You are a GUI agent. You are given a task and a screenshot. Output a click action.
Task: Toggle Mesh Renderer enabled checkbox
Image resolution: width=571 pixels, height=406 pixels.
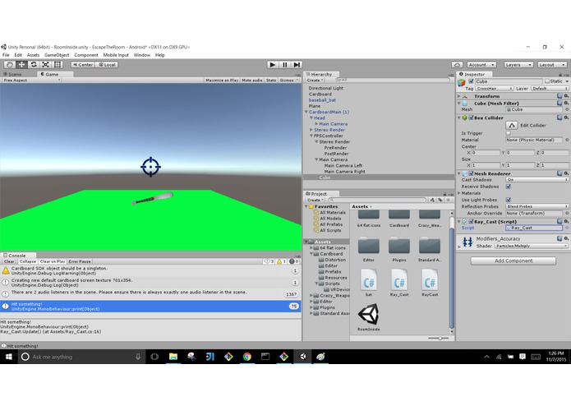471,173
